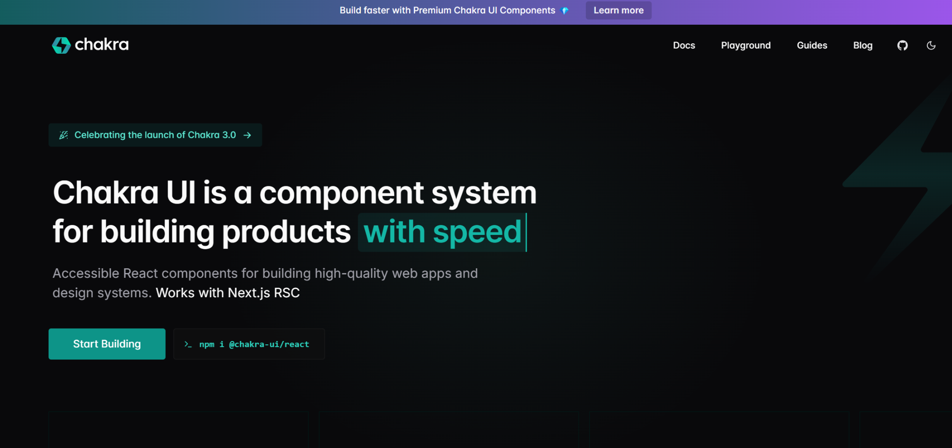Click the 'Chakra UI is a component system' heading
The height and width of the screenshot is (448, 952).
pyautogui.click(x=295, y=193)
